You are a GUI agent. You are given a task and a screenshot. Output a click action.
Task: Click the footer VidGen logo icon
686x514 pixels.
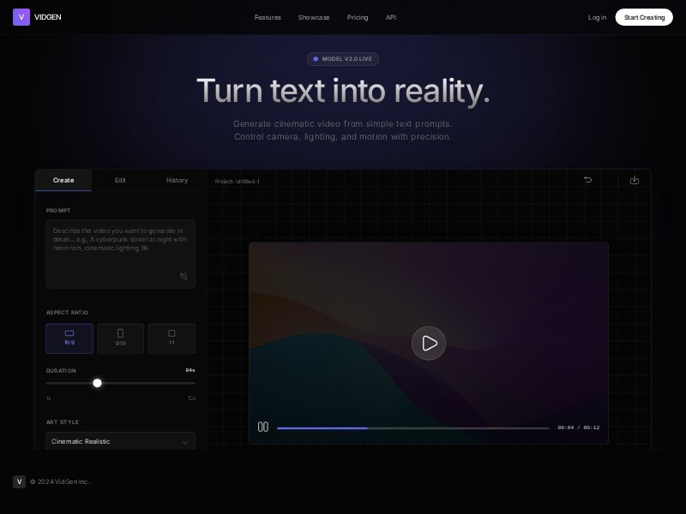(x=19, y=481)
